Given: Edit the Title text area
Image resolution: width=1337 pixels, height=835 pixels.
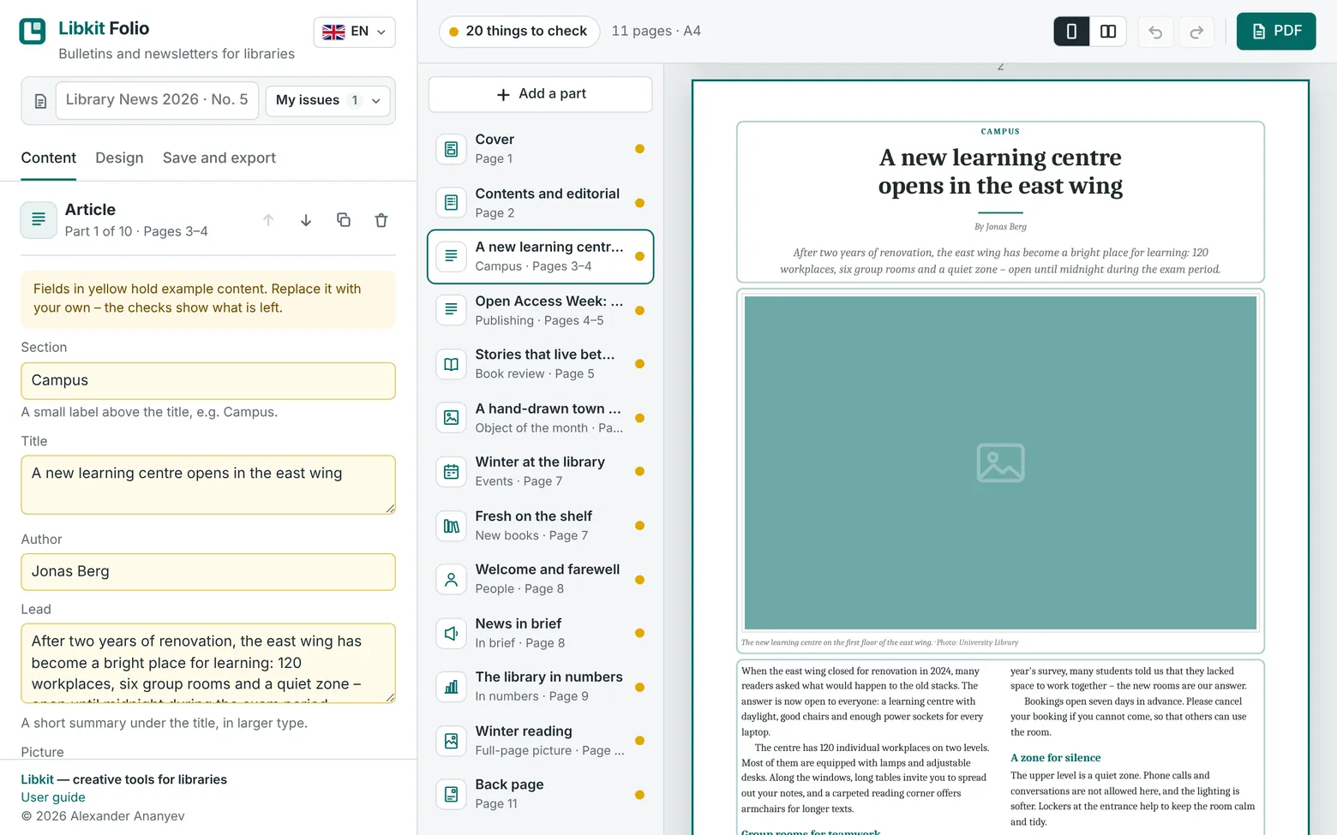Looking at the screenshot, I should point(208,485).
